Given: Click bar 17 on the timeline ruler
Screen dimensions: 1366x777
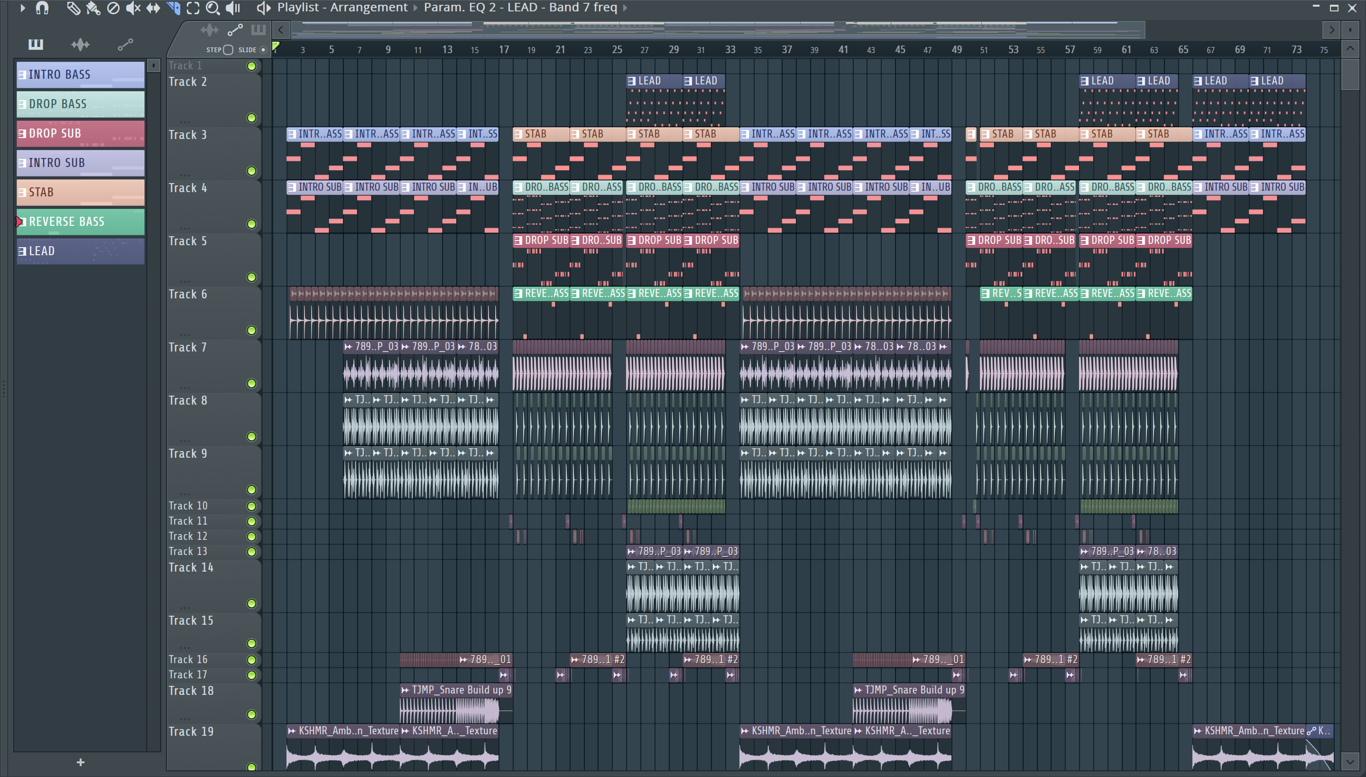Looking at the screenshot, I should pos(504,50).
